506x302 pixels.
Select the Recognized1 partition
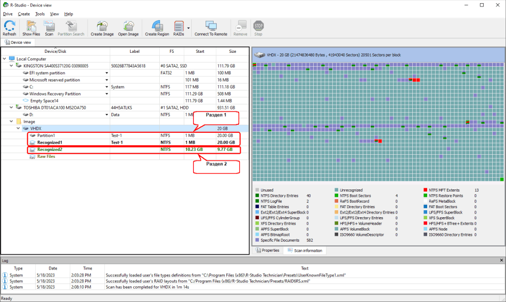click(125, 142)
